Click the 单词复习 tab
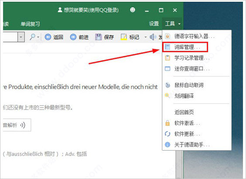 (30, 24)
